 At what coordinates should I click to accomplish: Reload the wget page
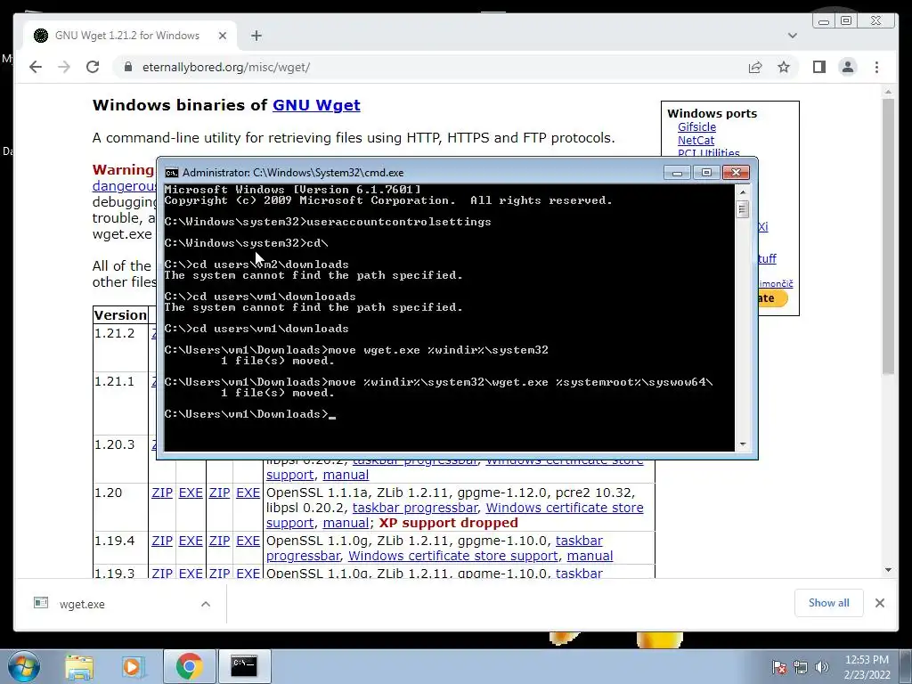(93, 67)
